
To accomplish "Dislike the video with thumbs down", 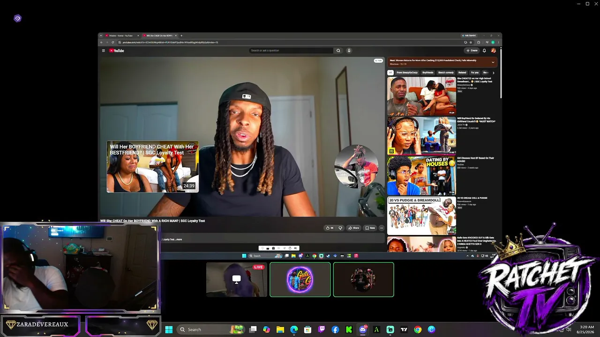I will (x=340, y=228).
